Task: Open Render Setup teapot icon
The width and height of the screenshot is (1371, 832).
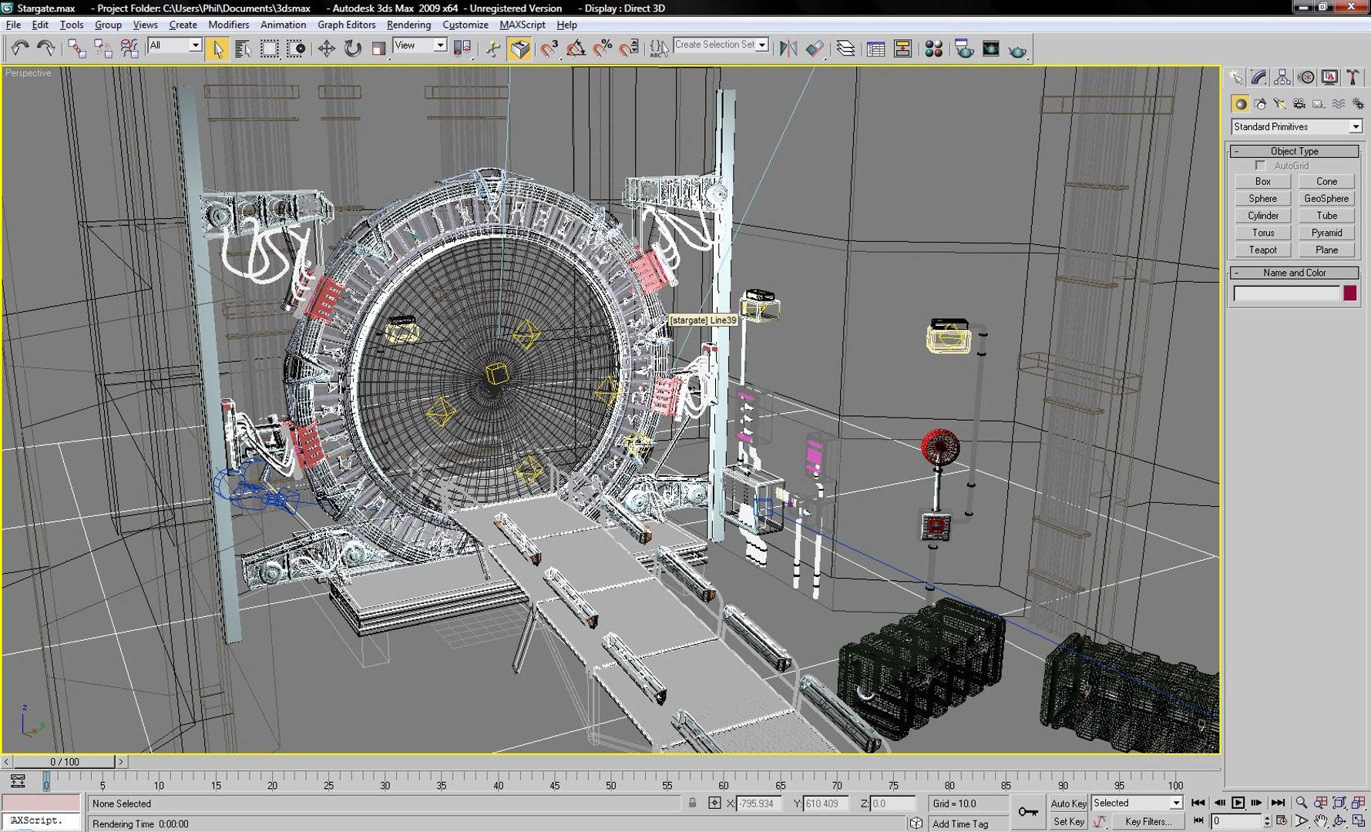Action: (963, 49)
